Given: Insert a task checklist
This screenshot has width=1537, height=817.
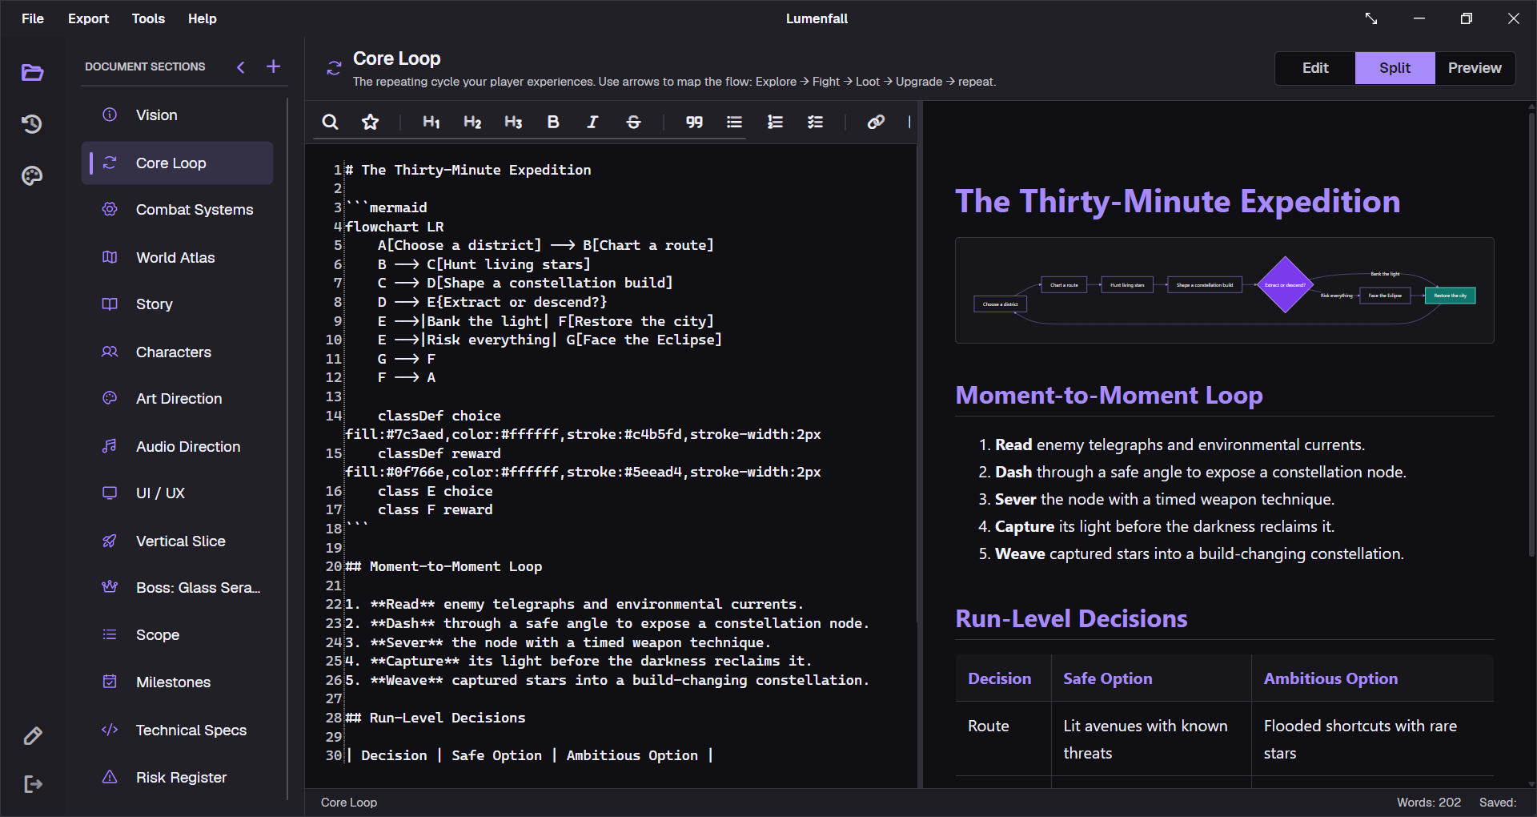Looking at the screenshot, I should [815, 122].
